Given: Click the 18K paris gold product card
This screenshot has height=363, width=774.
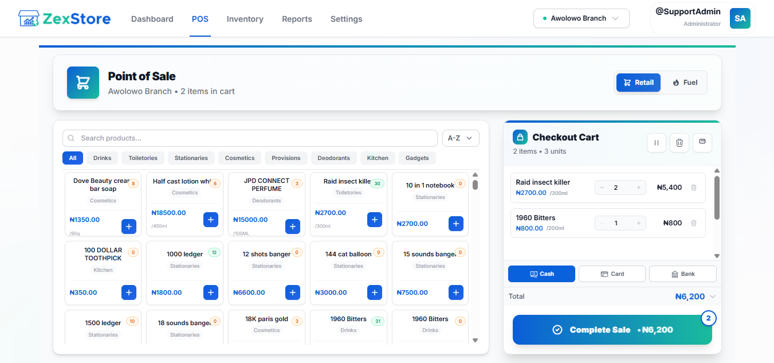Looking at the screenshot, I should click(x=267, y=327).
